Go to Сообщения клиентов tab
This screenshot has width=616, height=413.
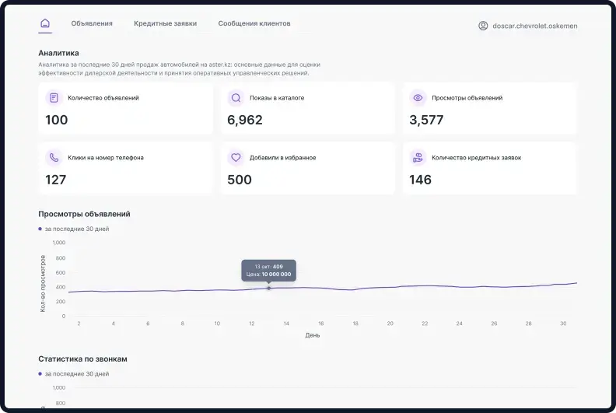coord(254,23)
